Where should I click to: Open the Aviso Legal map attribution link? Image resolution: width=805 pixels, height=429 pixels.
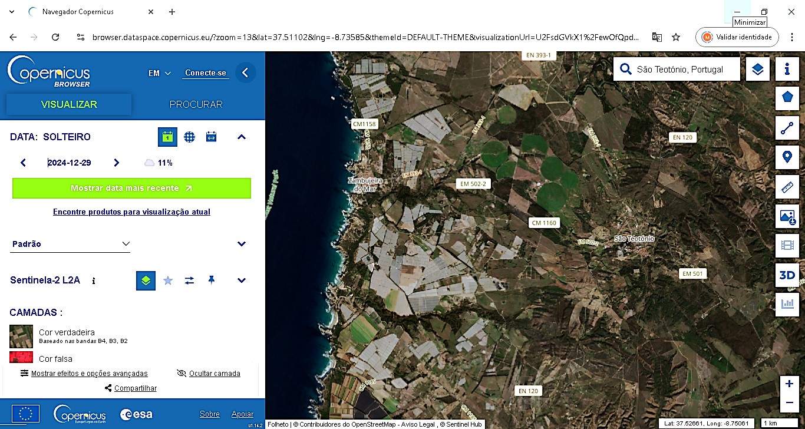418,424
